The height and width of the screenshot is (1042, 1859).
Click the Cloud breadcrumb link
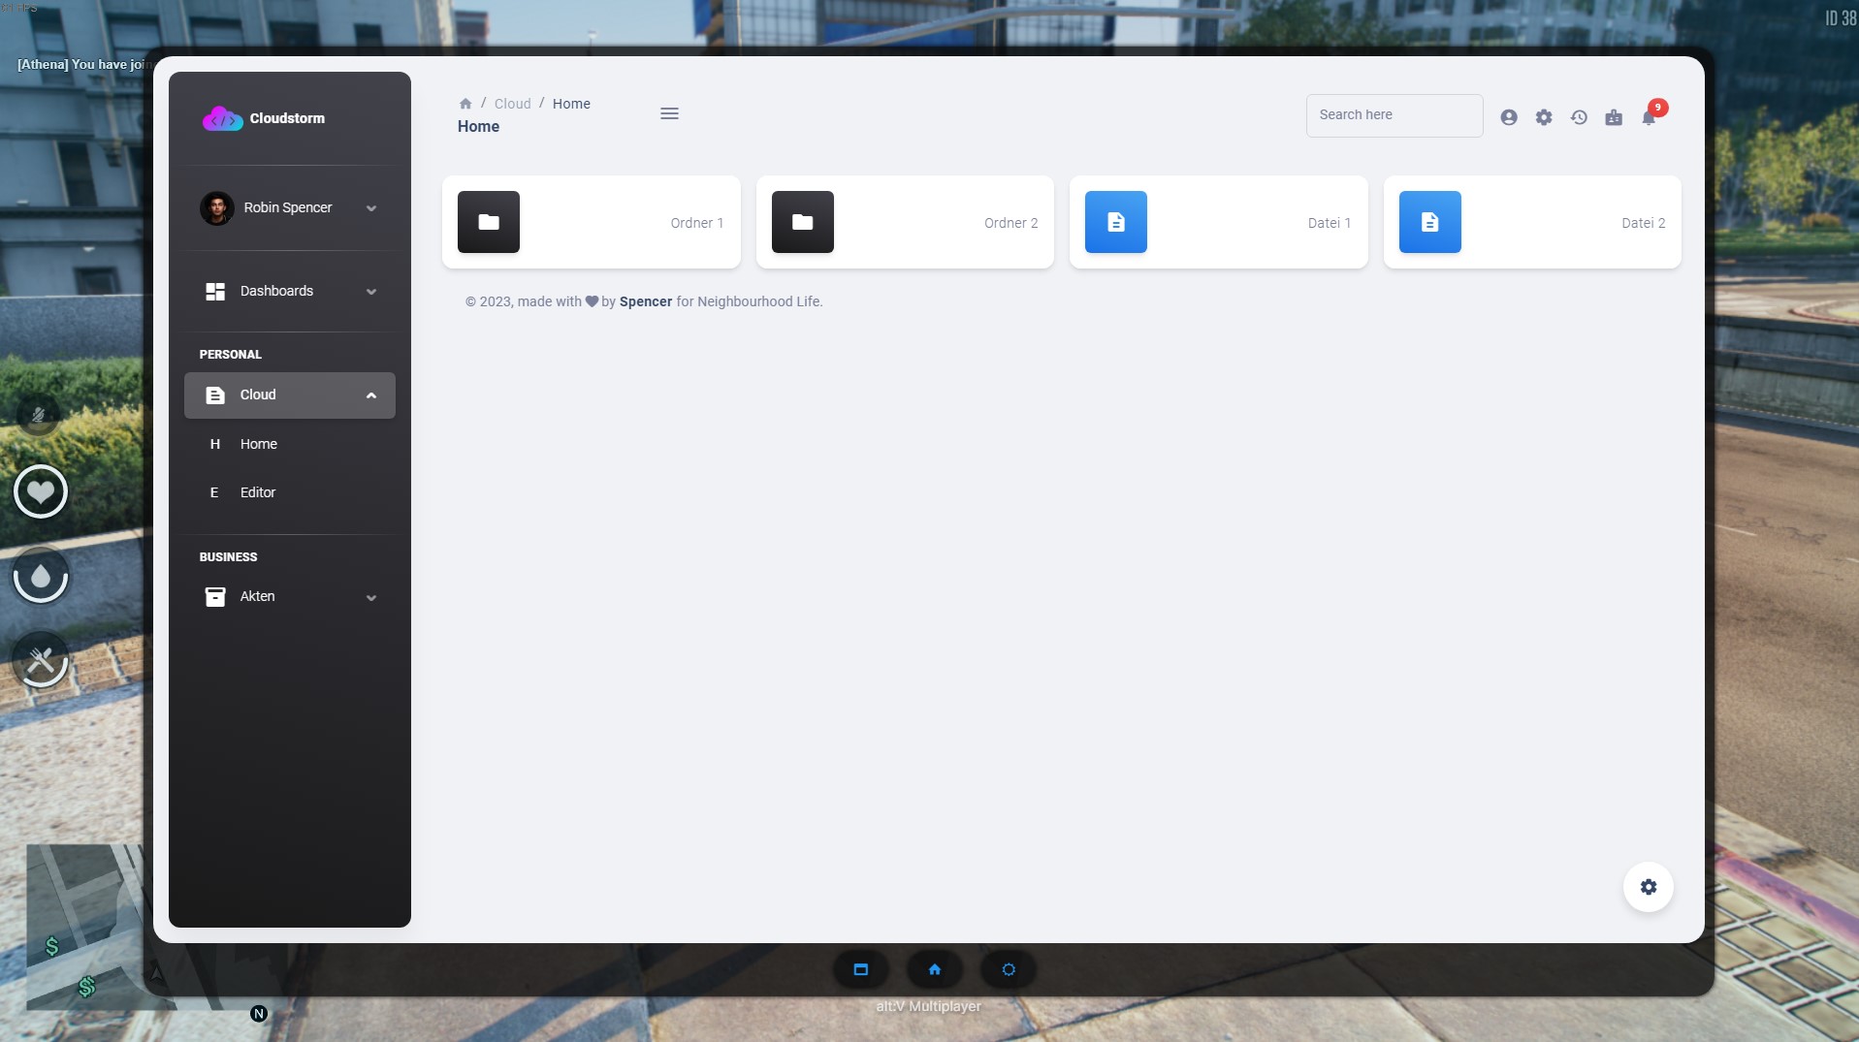[x=512, y=104]
